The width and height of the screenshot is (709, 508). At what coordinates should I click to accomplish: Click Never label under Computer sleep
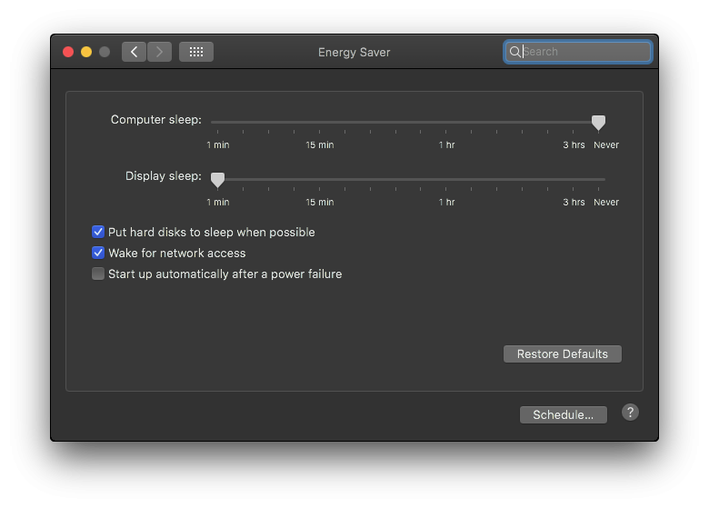[x=606, y=145]
